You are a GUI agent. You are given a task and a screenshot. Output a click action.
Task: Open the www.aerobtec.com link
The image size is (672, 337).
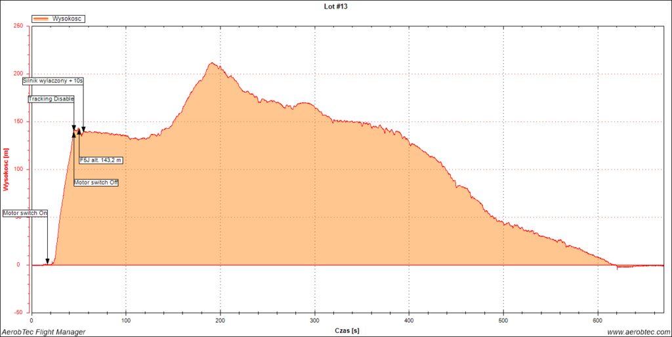point(636,332)
